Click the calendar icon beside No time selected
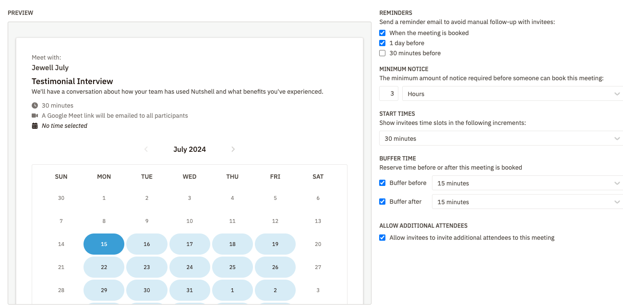Image resolution: width=623 pixels, height=307 pixels. [35, 126]
